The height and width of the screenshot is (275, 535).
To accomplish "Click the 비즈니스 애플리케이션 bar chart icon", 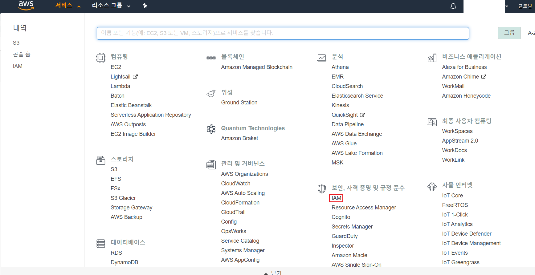I will click(432, 58).
